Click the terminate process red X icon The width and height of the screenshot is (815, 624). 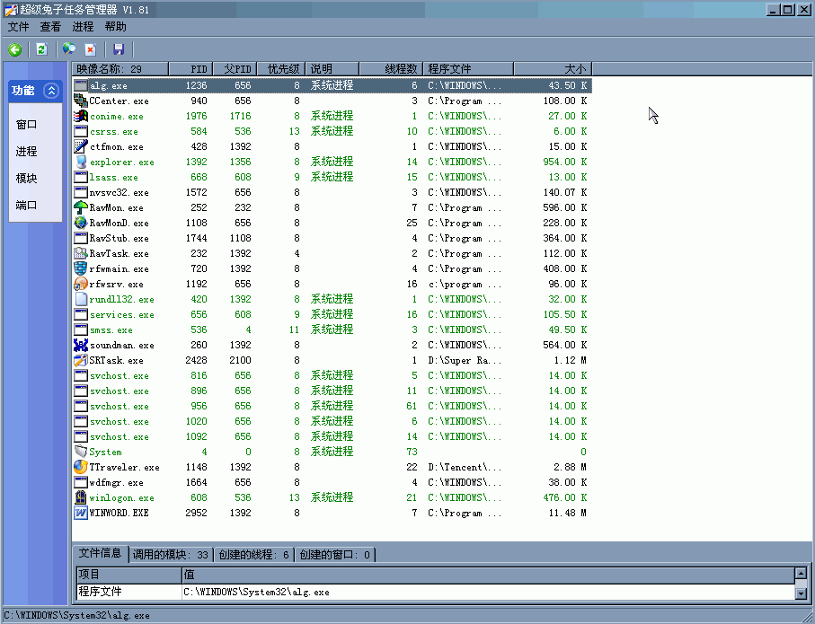click(90, 49)
